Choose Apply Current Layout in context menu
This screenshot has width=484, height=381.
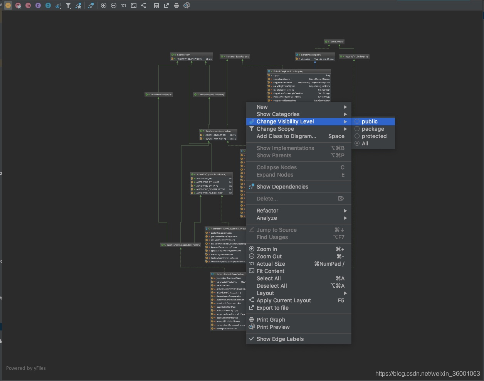click(299, 300)
